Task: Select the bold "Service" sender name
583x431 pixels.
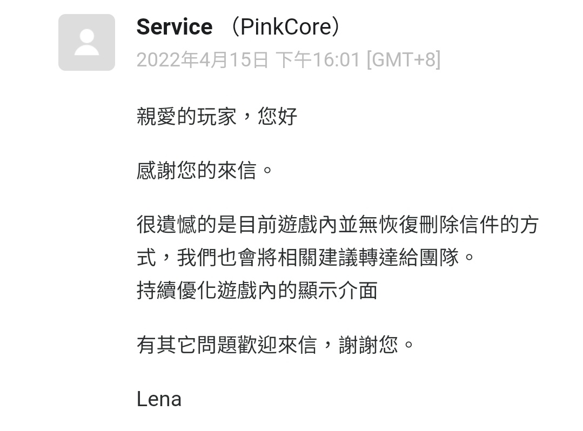Action: [175, 27]
